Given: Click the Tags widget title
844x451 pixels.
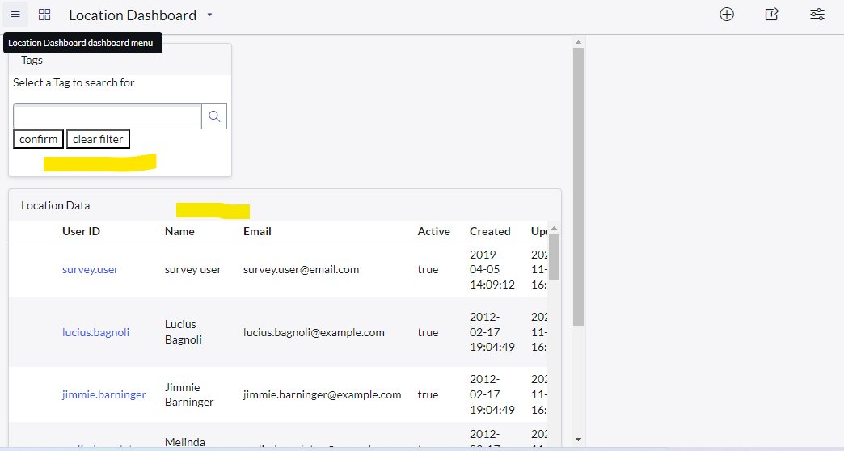Looking at the screenshot, I should (x=32, y=61).
